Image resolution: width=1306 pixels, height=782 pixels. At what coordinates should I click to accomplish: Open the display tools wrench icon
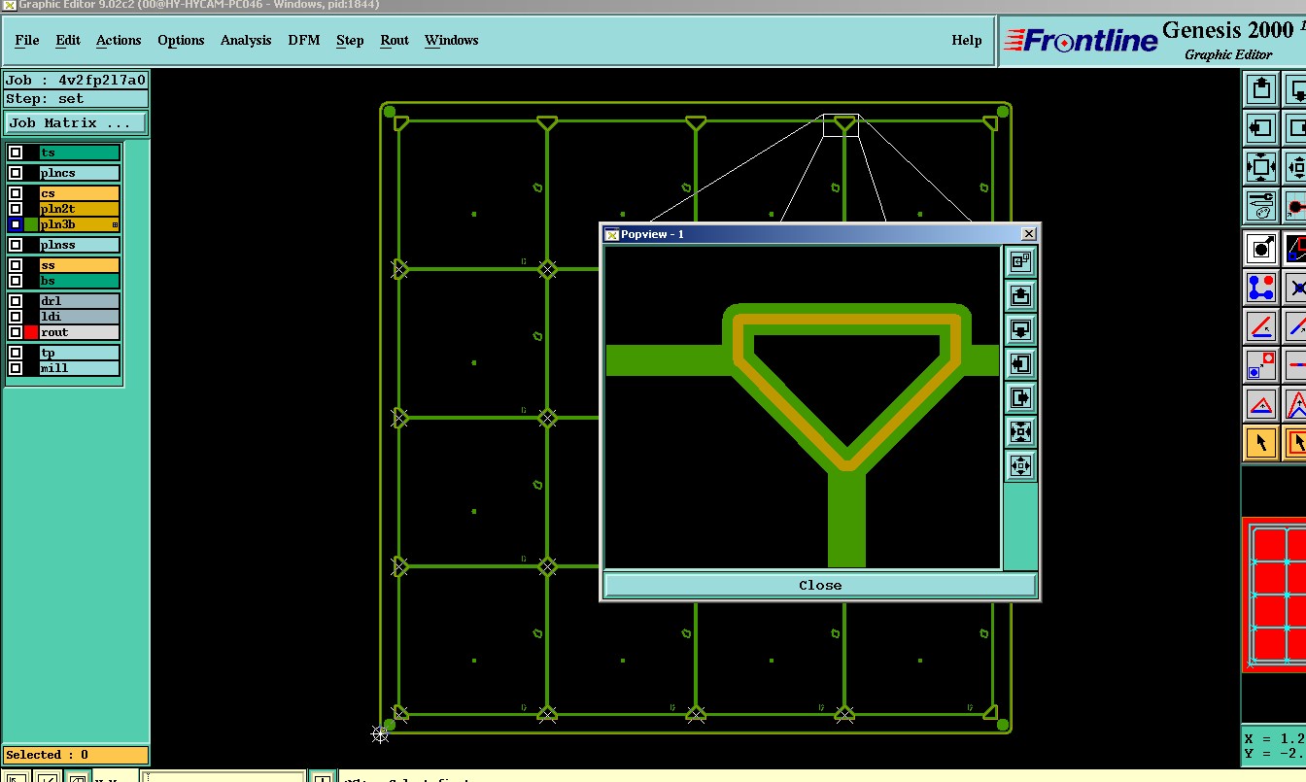1261,206
